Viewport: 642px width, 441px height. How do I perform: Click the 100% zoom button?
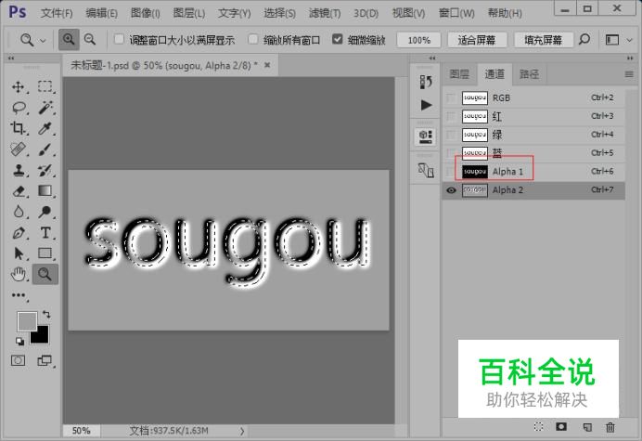coord(418,40)
